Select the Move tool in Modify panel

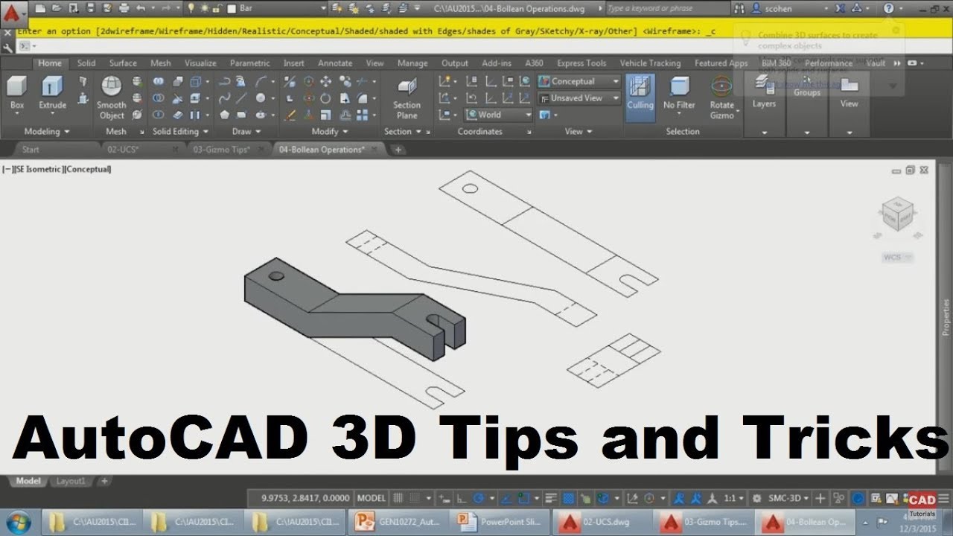pyautogui.click(x=326, y=81)
